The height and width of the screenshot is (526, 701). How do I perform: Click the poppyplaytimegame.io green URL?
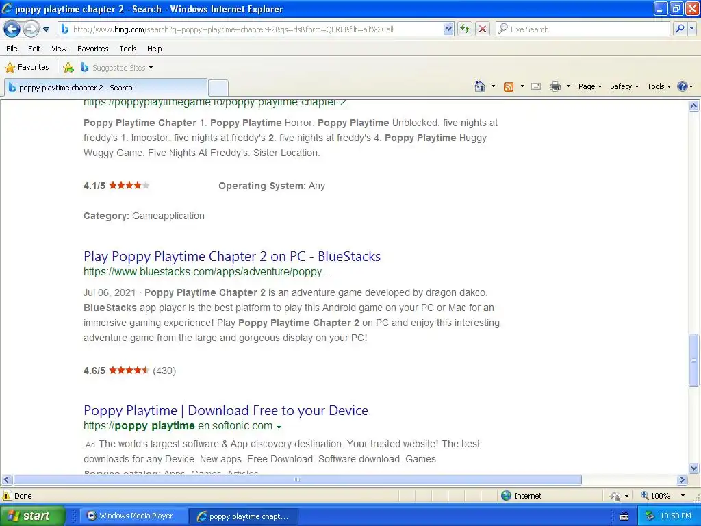pos(214,103)
